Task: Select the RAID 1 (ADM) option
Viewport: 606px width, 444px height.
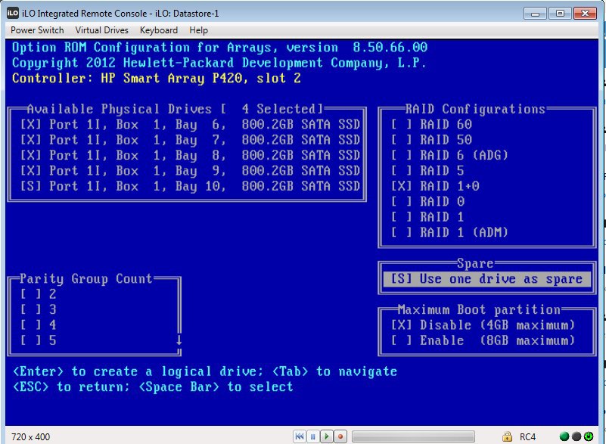Action: point(449,233)
